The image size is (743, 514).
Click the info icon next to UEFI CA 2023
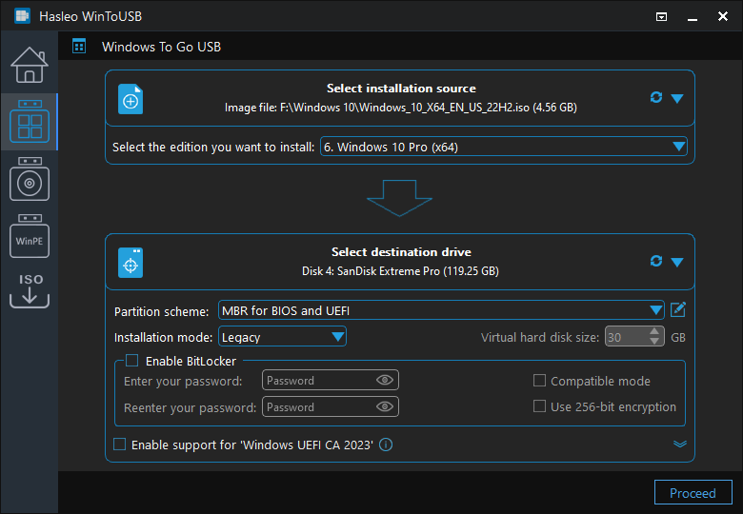pos(386,445)
